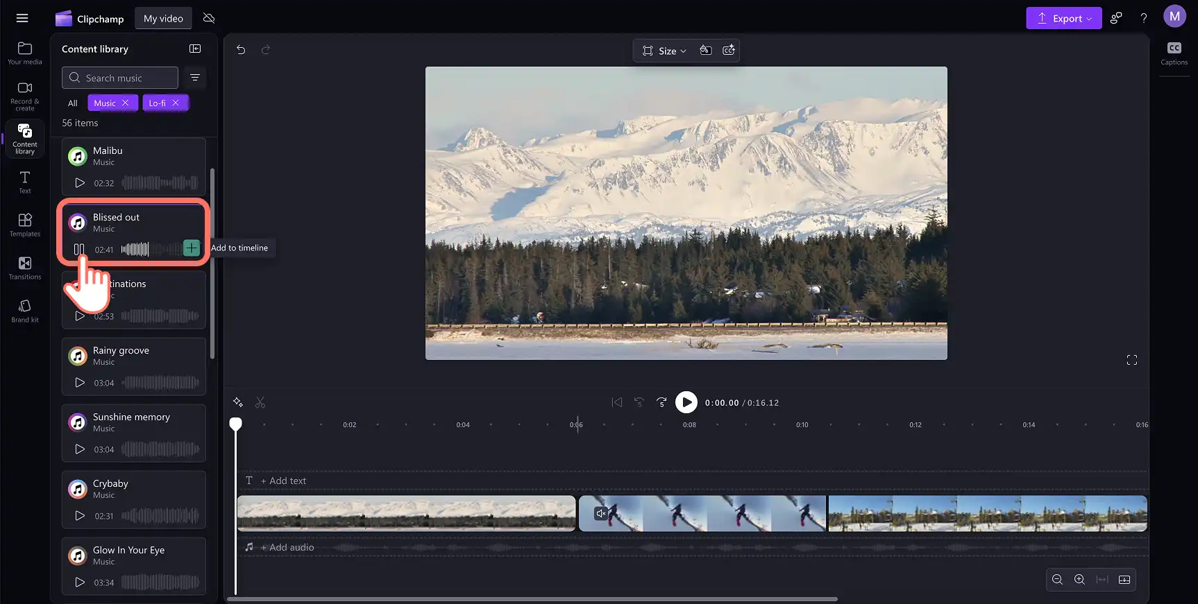1198x604 pixels.
Task: Play the Crybaby track preview
Action: click(x=80, y=516)
